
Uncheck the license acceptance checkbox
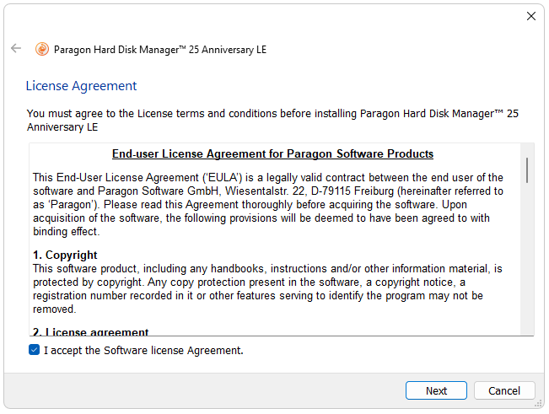(x=34, y=350)
